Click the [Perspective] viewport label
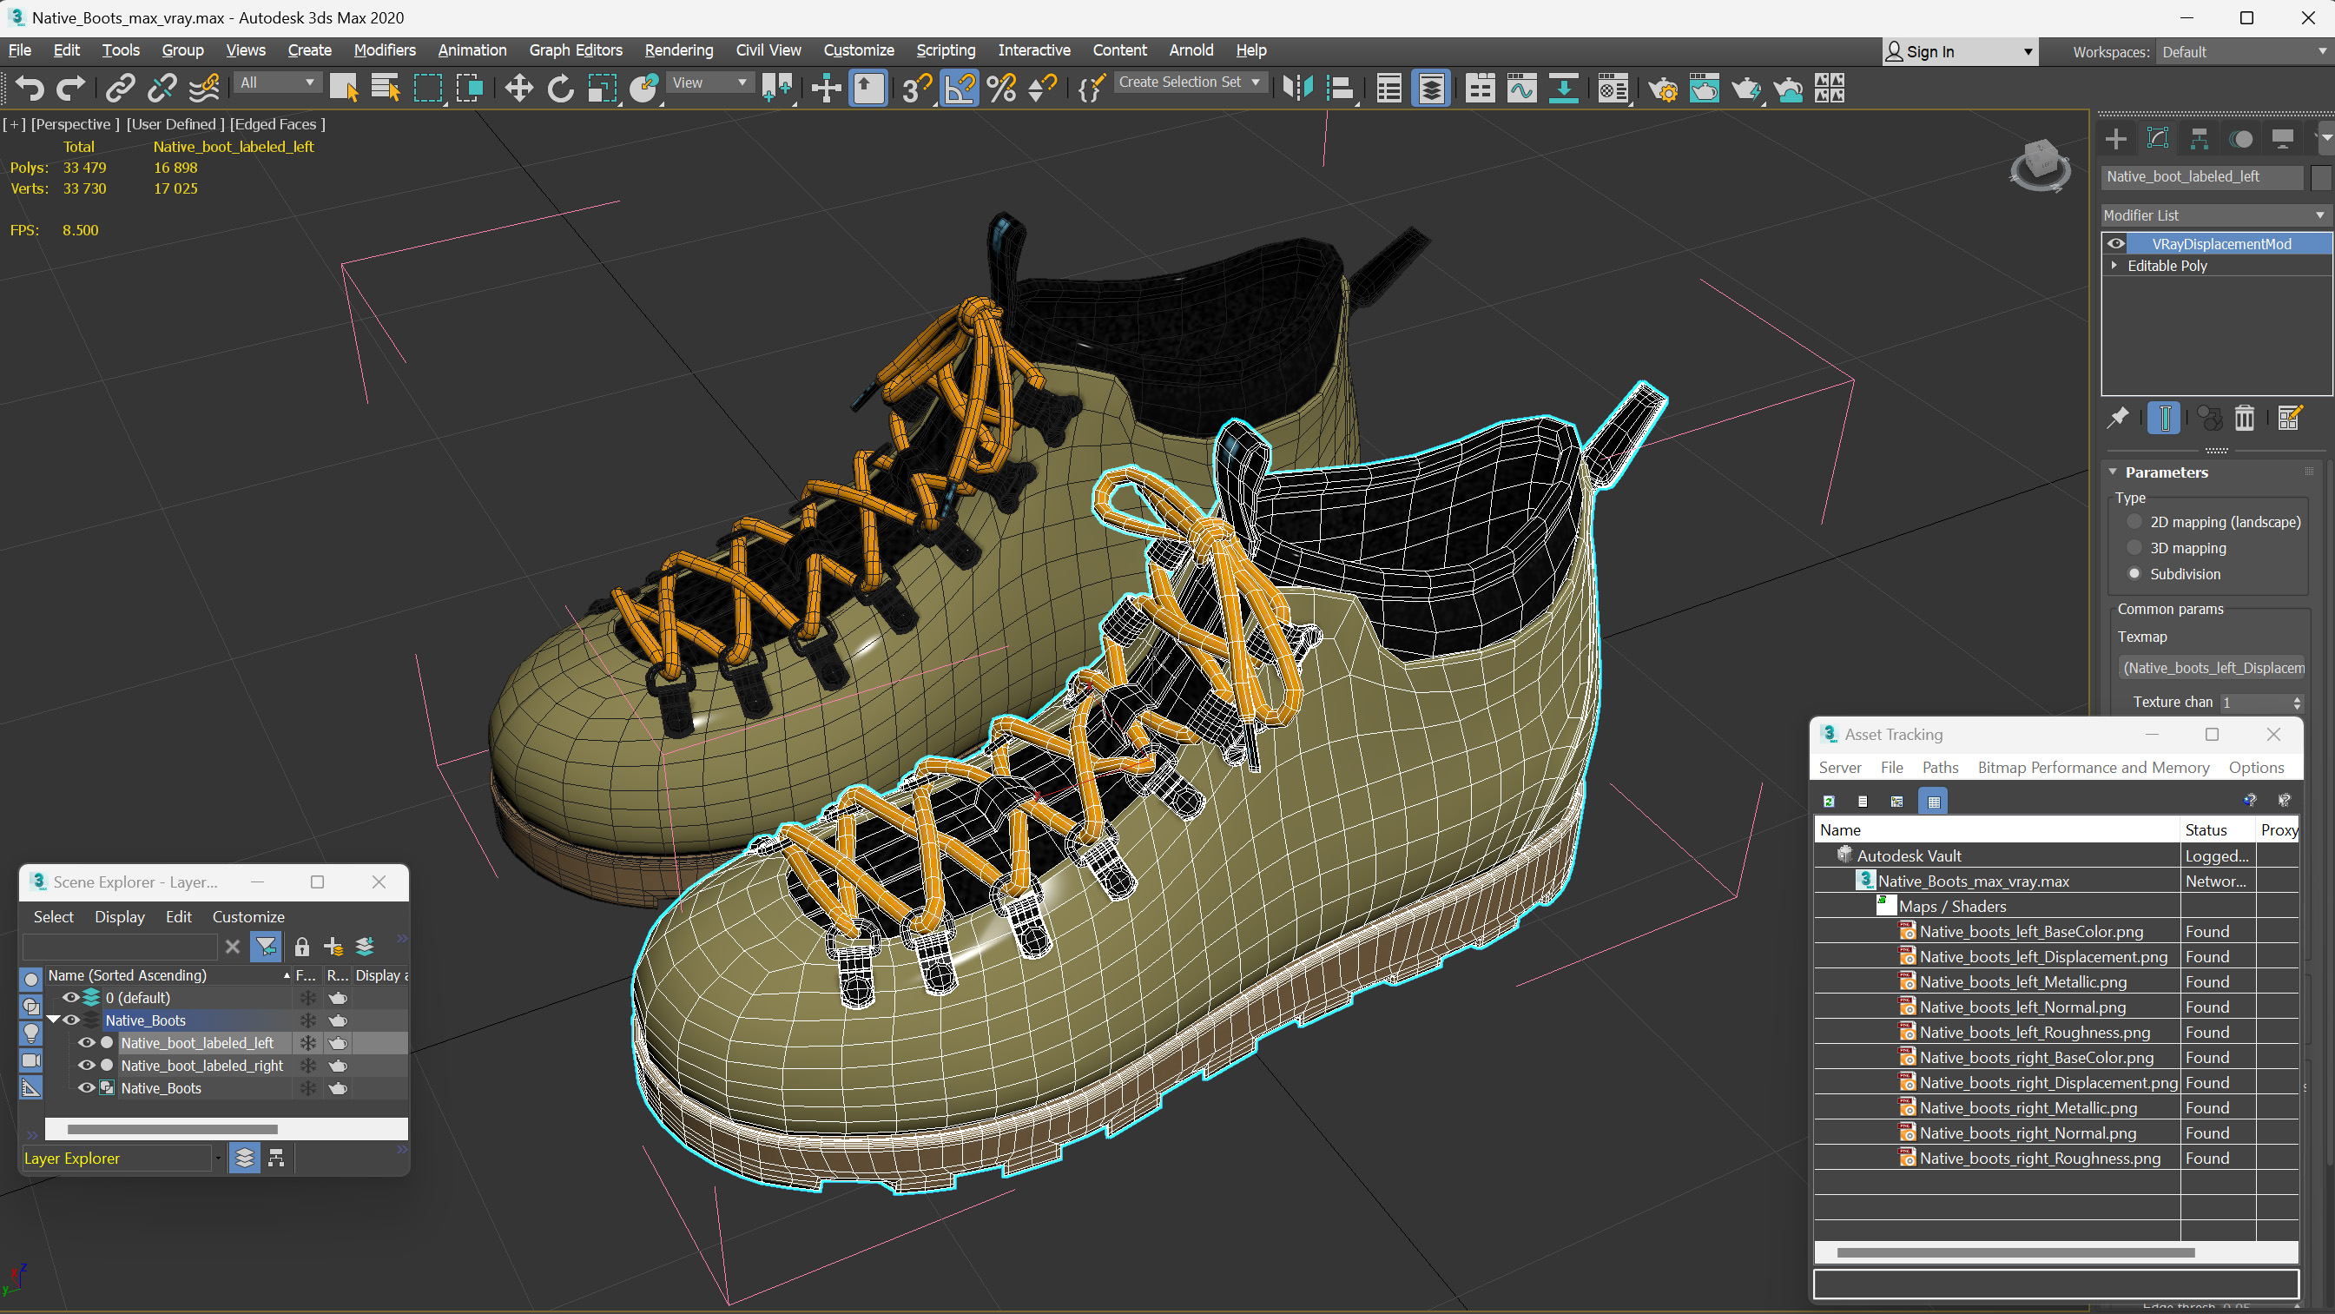The height and width of the screenshot is (1314, 2335). point(76,124)
